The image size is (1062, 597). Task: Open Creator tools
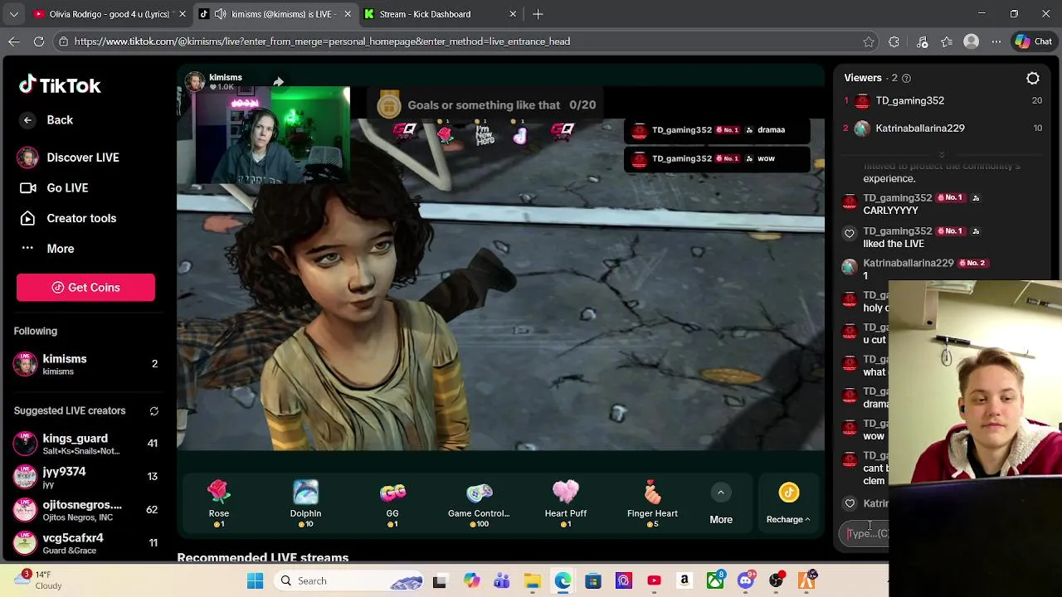pos(69,218)
